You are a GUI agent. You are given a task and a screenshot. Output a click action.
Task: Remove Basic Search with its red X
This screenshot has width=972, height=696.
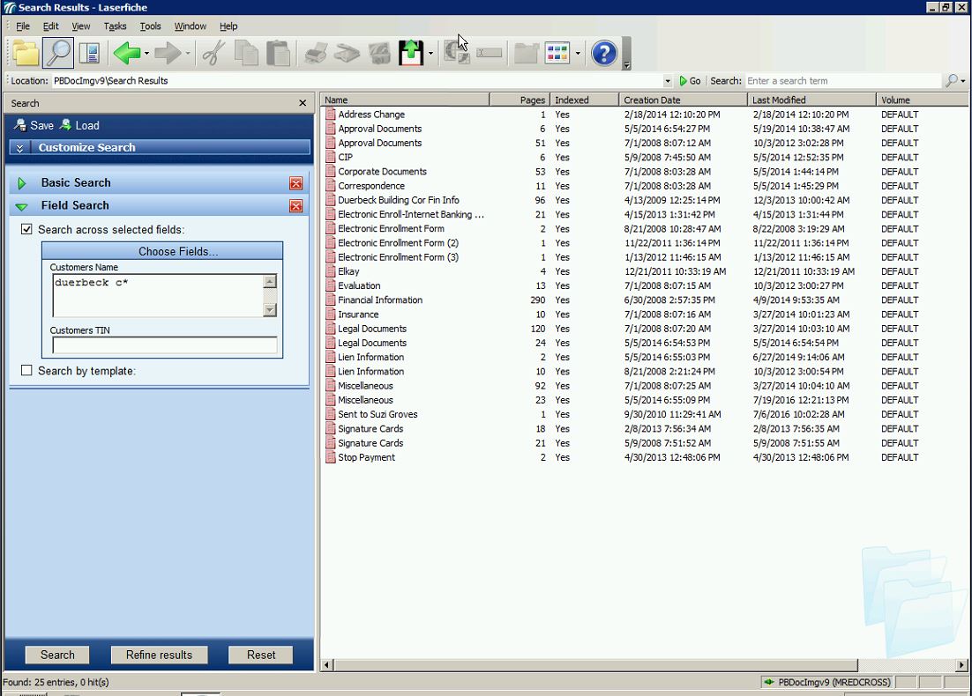[x=295, y=183]
